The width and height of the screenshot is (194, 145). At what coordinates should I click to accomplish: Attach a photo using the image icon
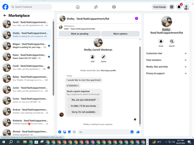(x=64, y=132)
